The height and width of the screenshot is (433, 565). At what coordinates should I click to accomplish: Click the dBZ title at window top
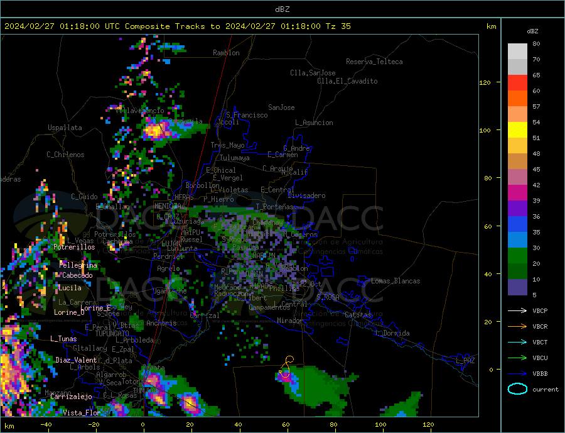tap(282, 9)
